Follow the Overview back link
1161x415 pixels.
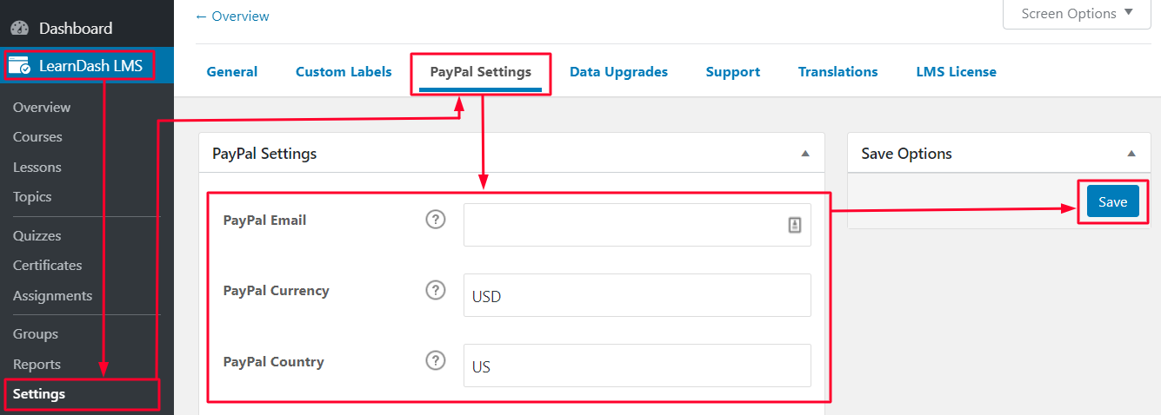(232, 16)
